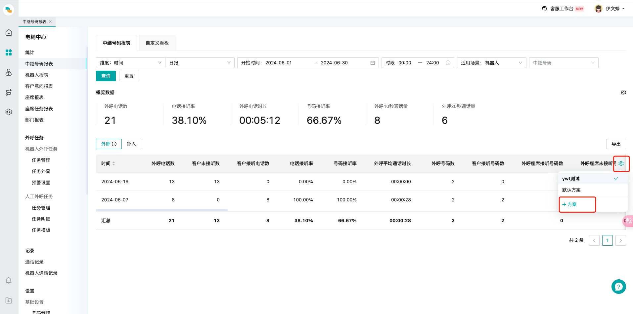Viewport: 633px width, 314px height.
Task: Click the clock icon in 时段 field
Action: [x=448, y=63]
